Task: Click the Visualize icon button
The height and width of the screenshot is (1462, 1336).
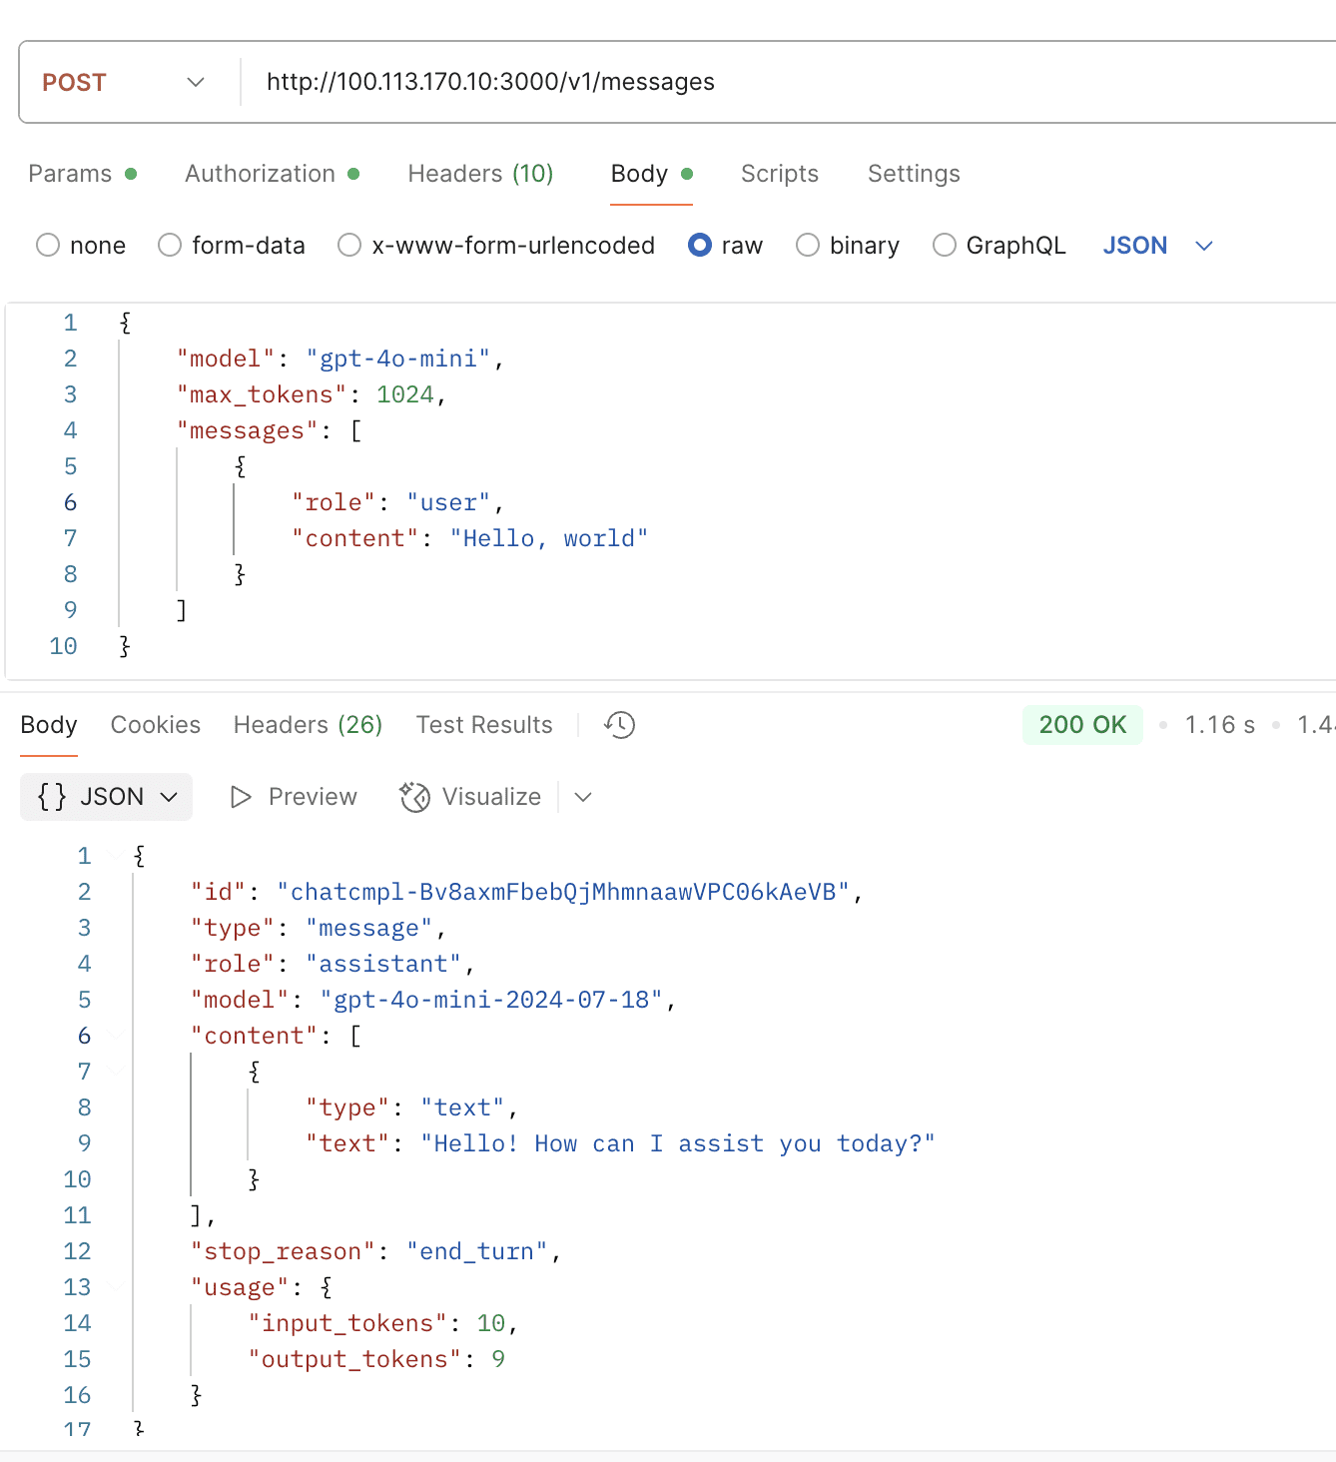Action: coord(414,797)
